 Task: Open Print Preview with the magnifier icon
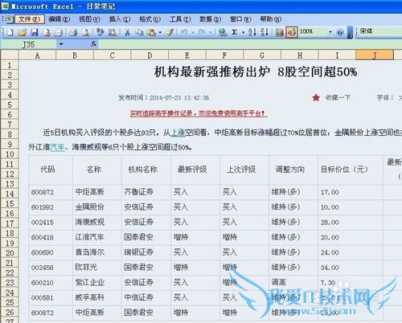85,32
